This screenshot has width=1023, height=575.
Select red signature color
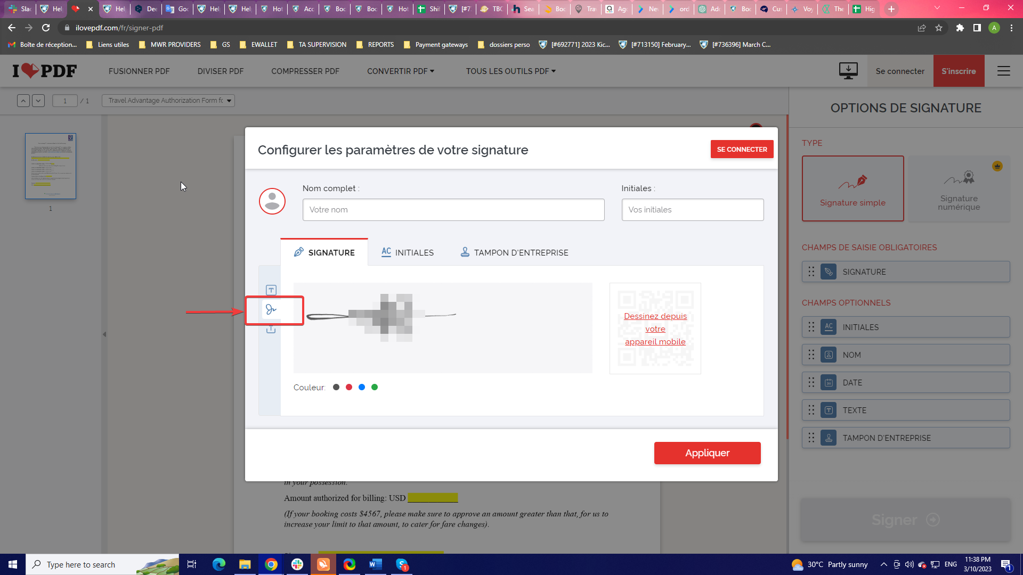click(x=349, y=387)
